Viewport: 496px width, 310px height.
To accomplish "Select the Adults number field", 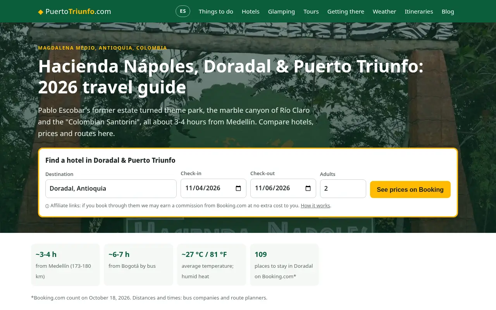I will [x=343, y=189].
